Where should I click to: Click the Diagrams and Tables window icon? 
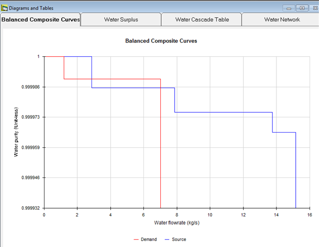(x=4, y=8)
